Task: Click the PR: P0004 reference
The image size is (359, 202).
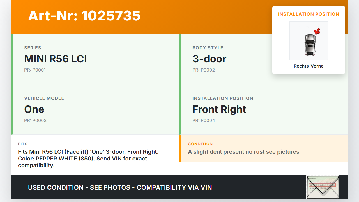Action: [204, 121]
